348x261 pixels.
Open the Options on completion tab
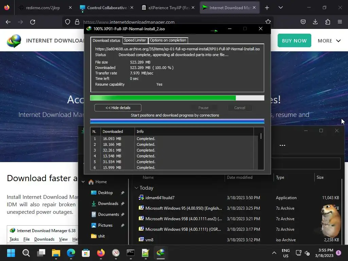(168, 40)
